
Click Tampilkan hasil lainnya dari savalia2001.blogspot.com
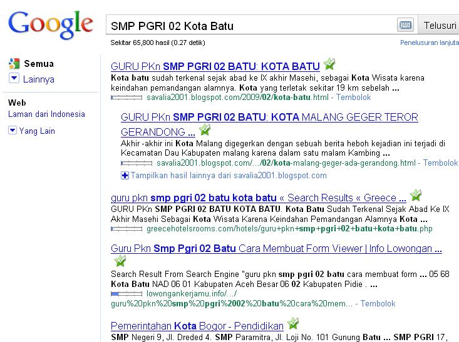tap(229, 176)
